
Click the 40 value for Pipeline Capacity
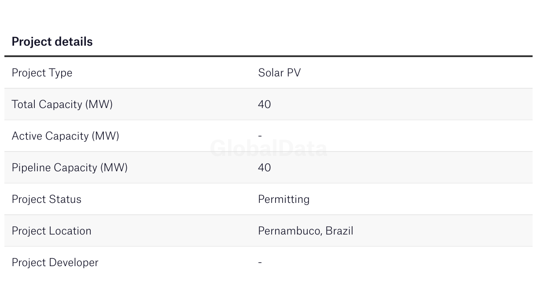click(264, 168)
